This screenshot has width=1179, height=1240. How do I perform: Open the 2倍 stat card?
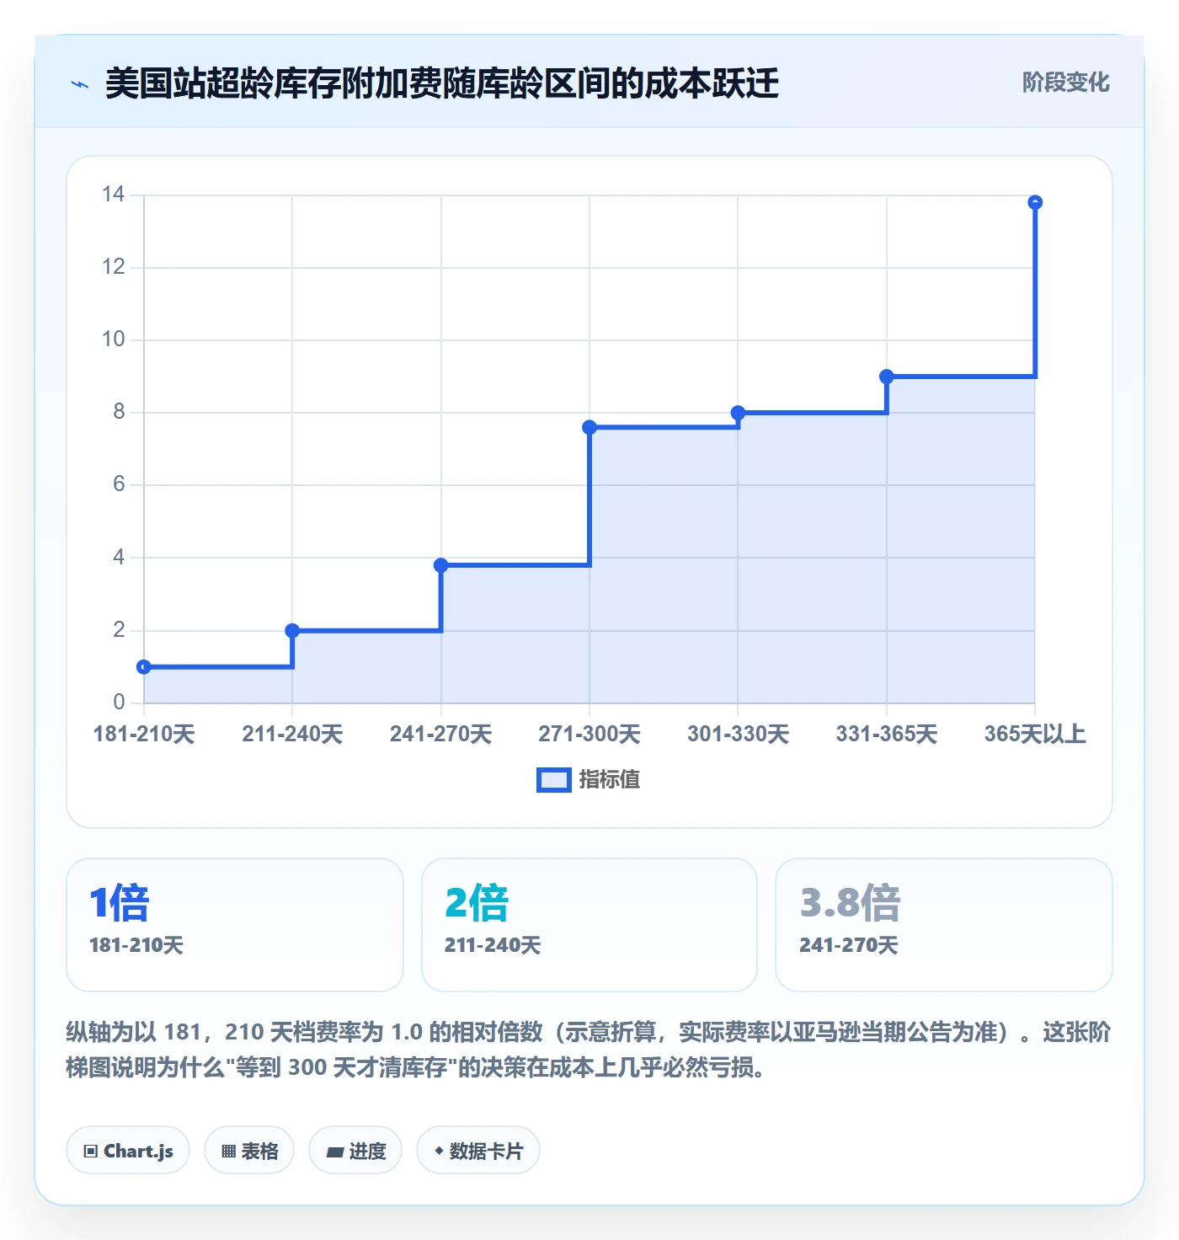tap(589, 925)
